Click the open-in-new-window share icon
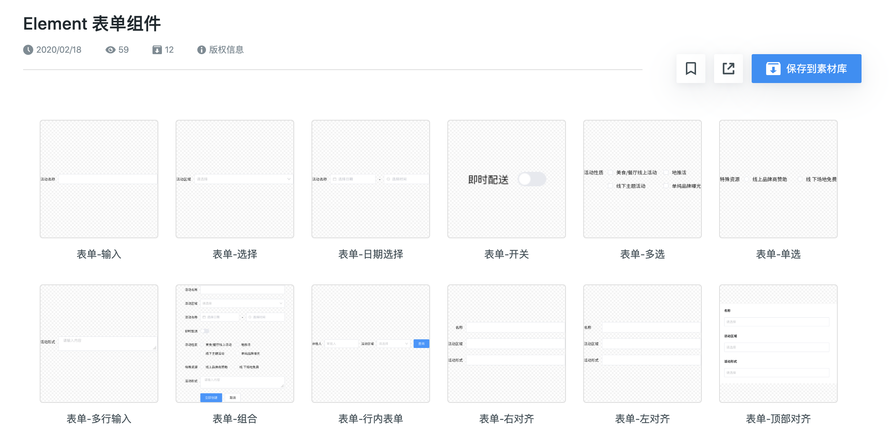Screen dimensions: 889x444 728,69
